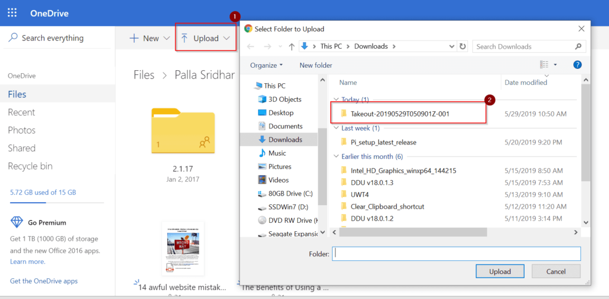This screenshot has height=299, width=609.
Task: Click the search magnifier icon in OneDrive
Action: pyautogui.click(x=13, y=37)
